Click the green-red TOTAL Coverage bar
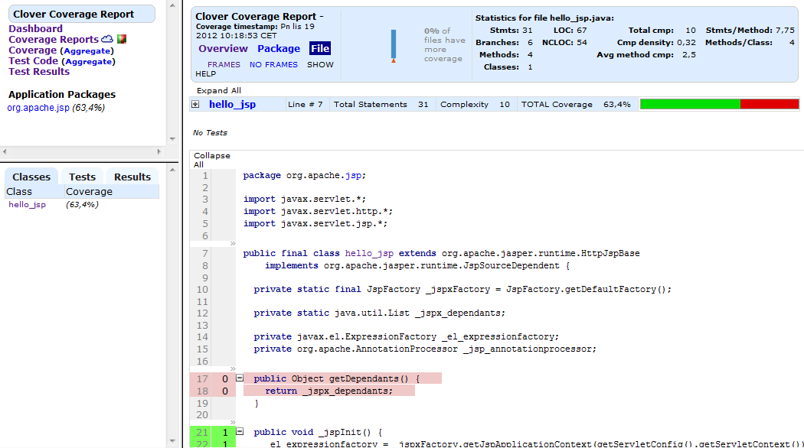Image resolution: width=804 pixels, height=448 pixels. (x=719, y=104)
